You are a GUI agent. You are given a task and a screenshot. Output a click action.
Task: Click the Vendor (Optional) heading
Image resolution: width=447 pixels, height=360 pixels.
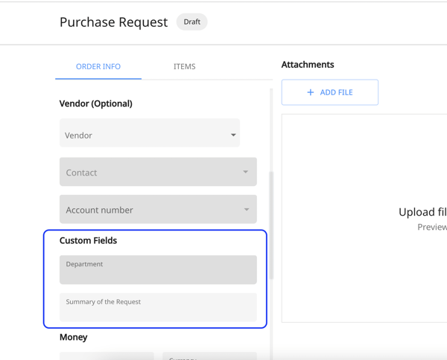pos(96,103)
